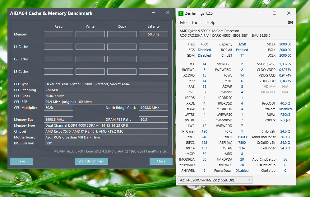Take a screenshot with ZenTimings camera icon
The height and width of the screenshot is (197, 310).
(x=290, y=22)
